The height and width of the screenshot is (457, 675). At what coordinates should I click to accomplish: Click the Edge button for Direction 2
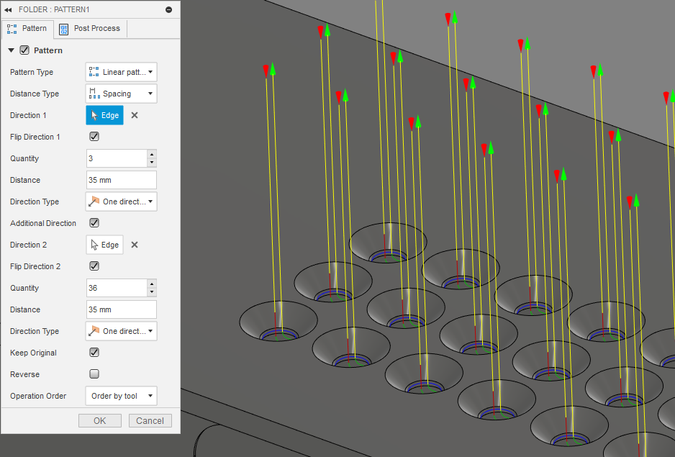coord(104,244)
